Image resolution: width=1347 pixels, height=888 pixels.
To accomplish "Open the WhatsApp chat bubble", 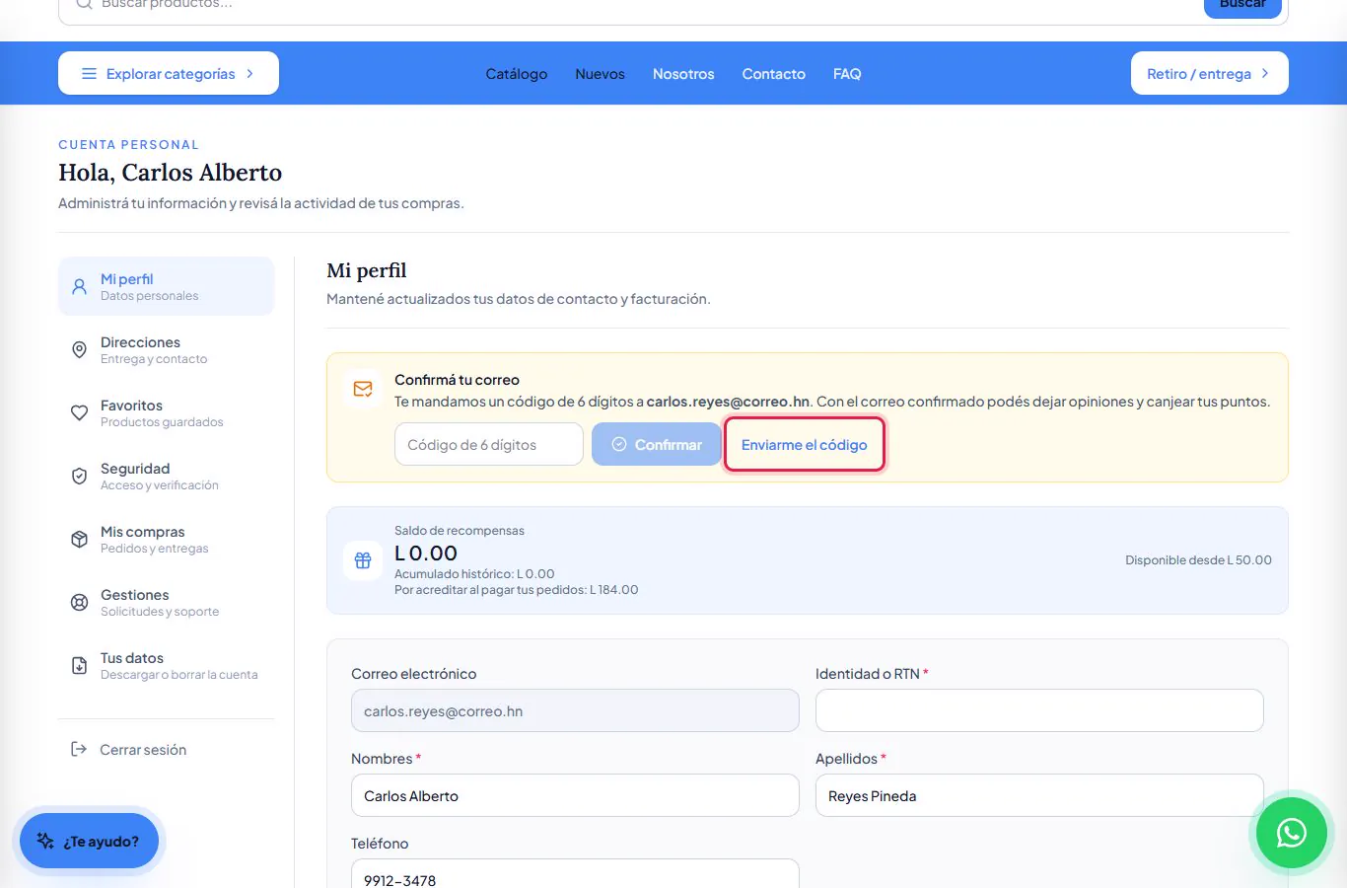I will [x=1292, y=833].
